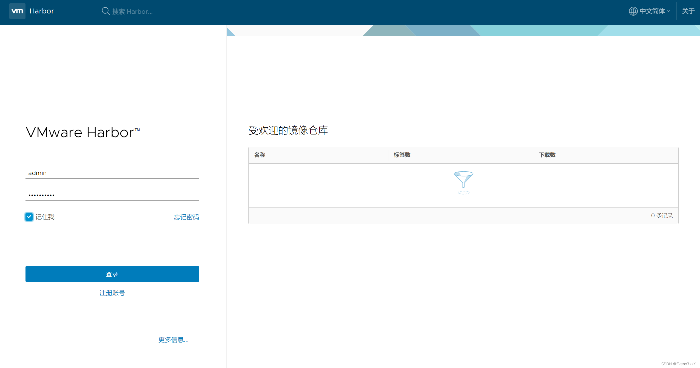Open the 关于 about menu item
Image resolution: width=700 pixels, height=368 pixels.
pos(688,11)
